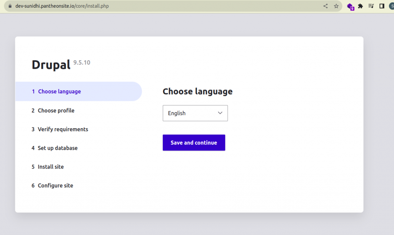The image size is (394, 235).
Task: Select the Choose language step
Action: [x=59, y=91]
